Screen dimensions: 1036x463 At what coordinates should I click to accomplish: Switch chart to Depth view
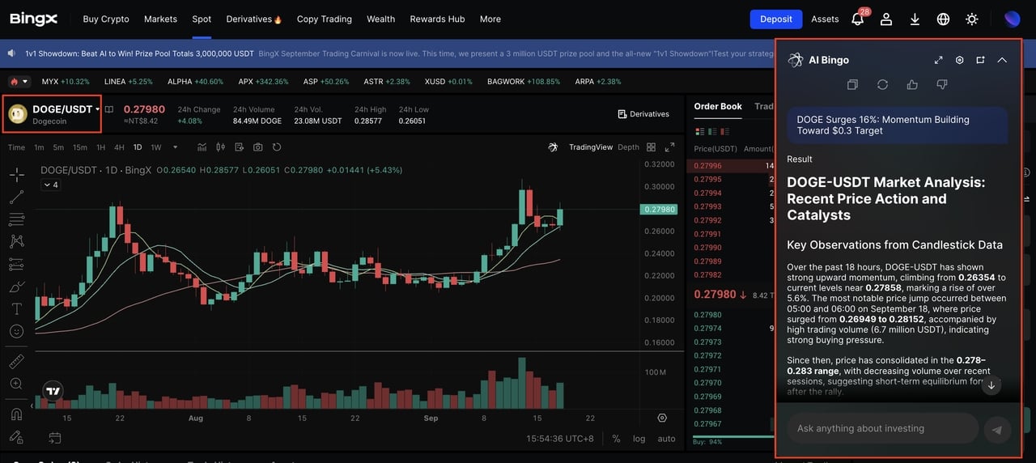(628, 147)
